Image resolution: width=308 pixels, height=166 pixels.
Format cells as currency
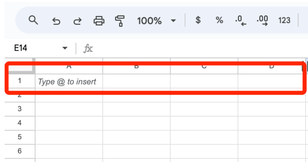click(x=198, y=20)
